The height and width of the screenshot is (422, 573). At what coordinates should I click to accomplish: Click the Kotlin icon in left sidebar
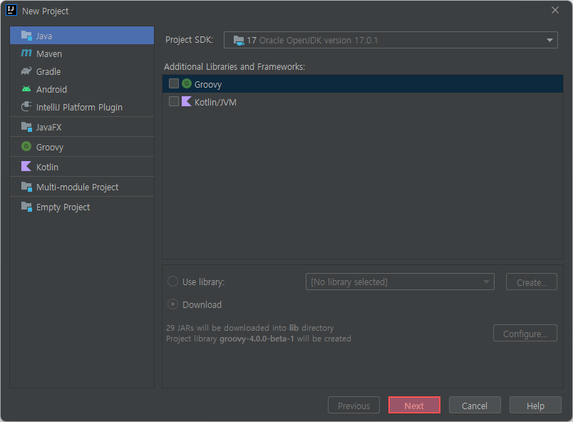click(x=26, y=166)
